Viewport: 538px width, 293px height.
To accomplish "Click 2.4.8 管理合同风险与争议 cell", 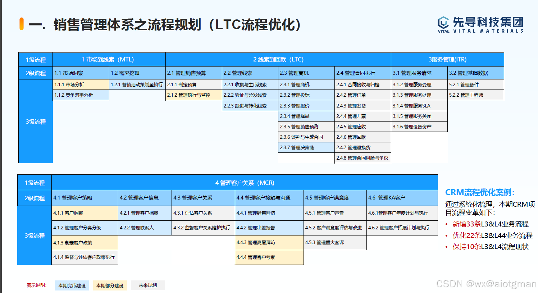I will pyautogui.click(x=363, y=158).
